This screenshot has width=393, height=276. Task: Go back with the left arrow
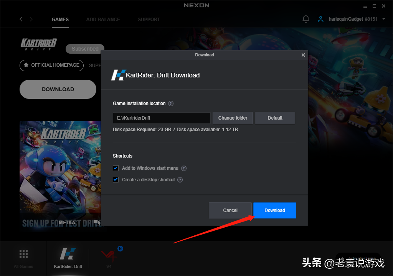tap(21, 19)
